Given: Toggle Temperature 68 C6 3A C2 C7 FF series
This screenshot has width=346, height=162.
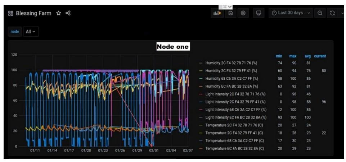Looking at the screenshot, I should tap(234, 141).
